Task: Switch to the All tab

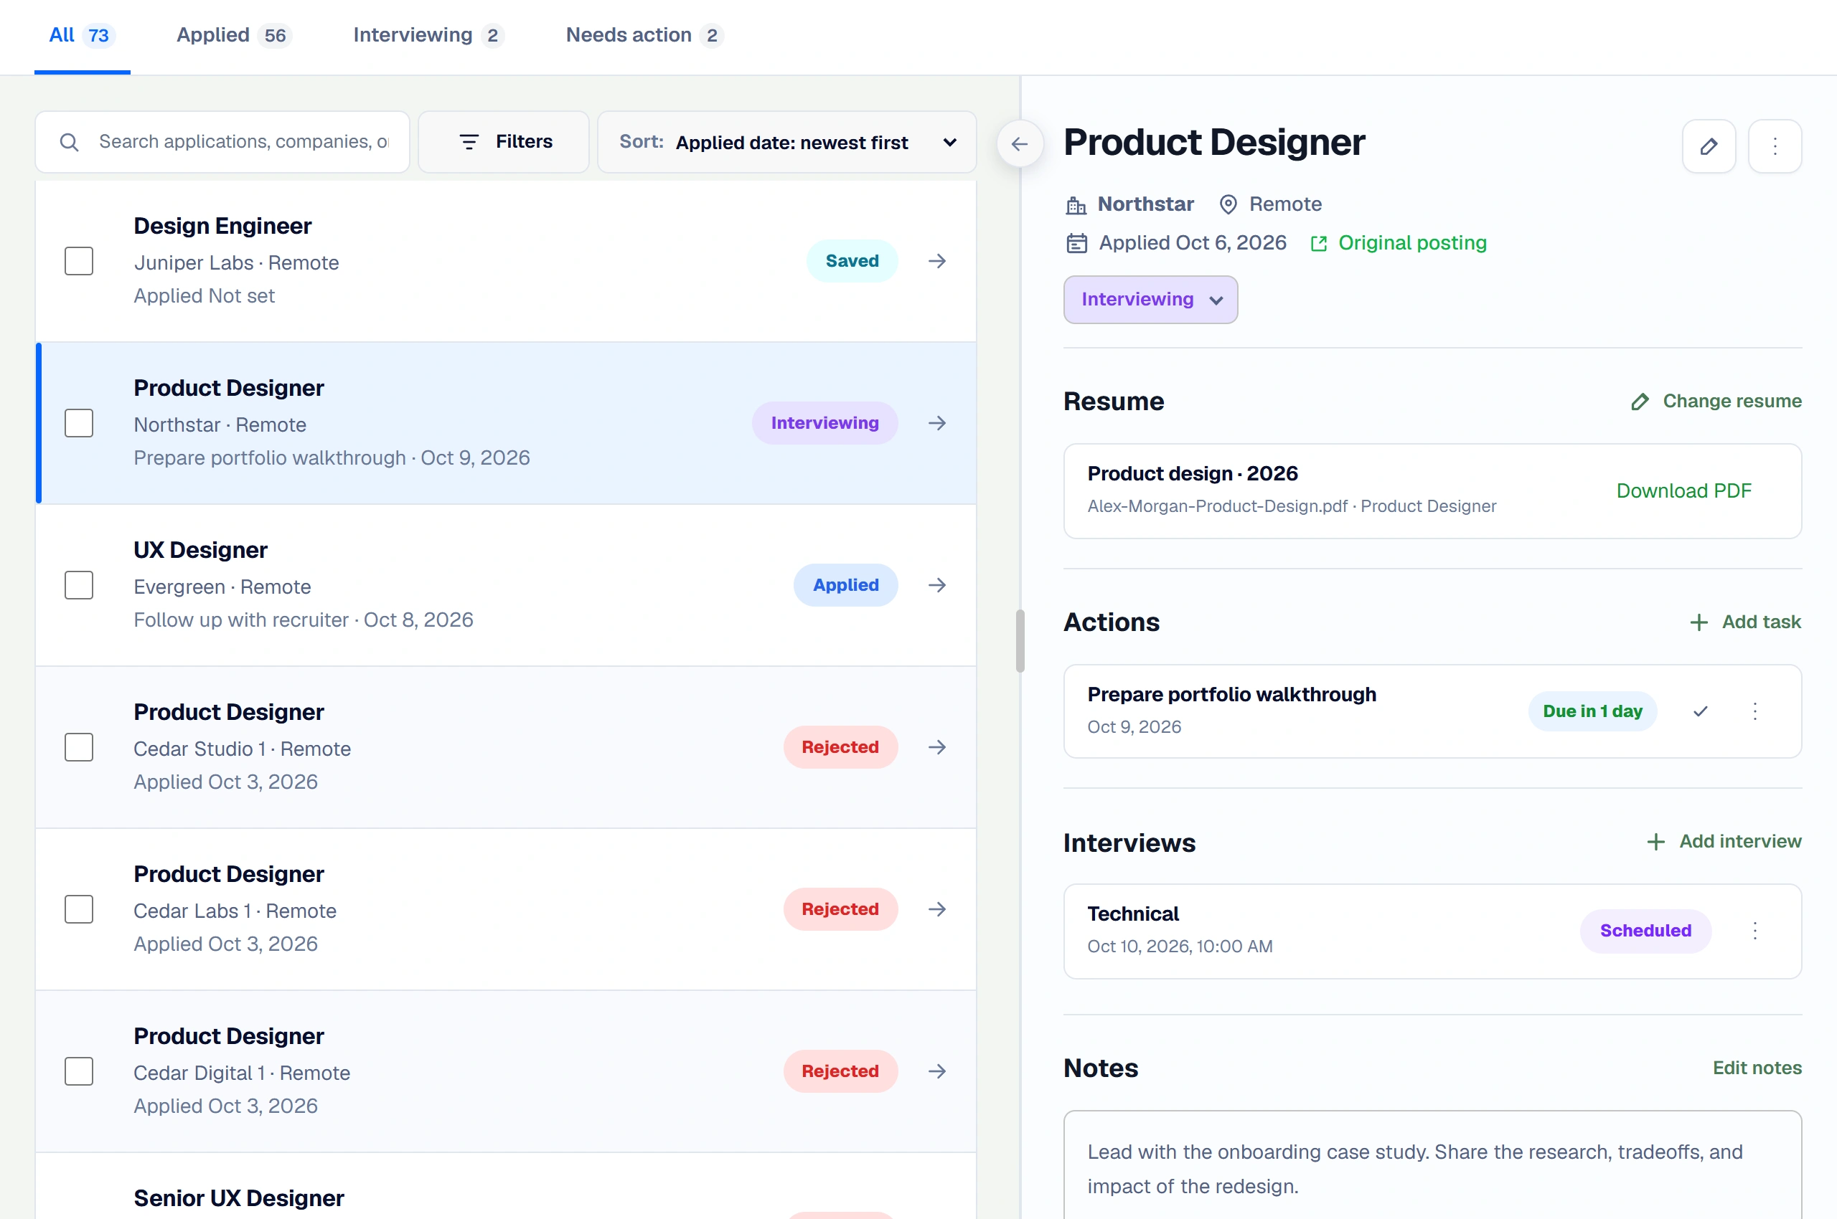Action: (82, 36)
